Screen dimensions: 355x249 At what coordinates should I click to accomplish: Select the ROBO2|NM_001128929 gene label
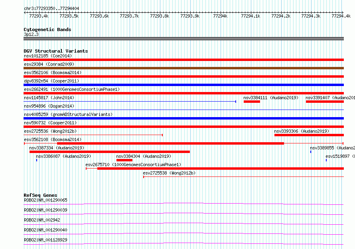(x=45, y=240)
